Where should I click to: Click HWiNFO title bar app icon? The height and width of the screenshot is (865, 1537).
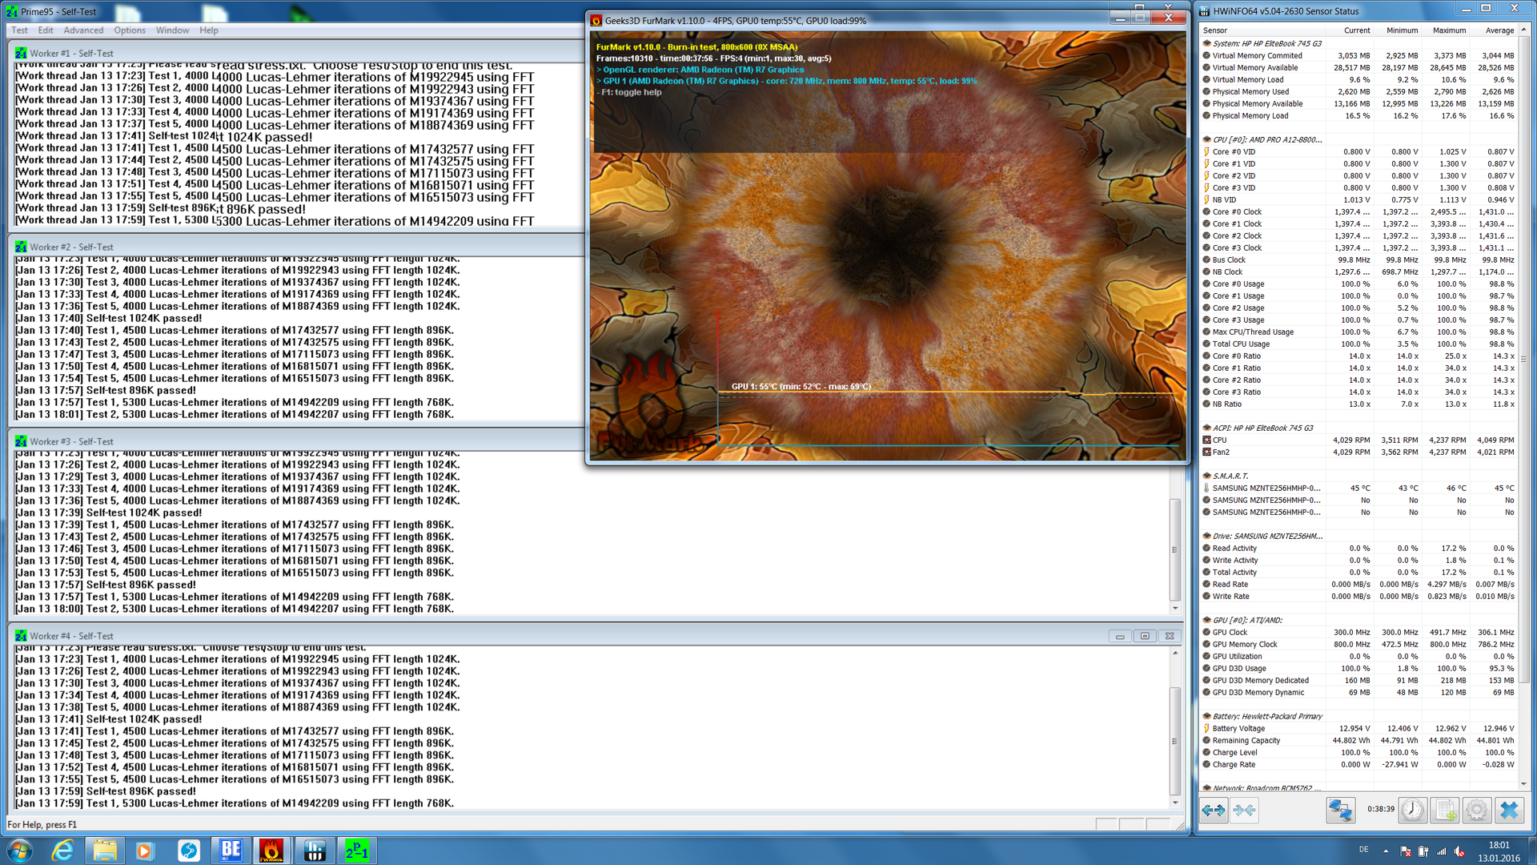[1205, 11]
